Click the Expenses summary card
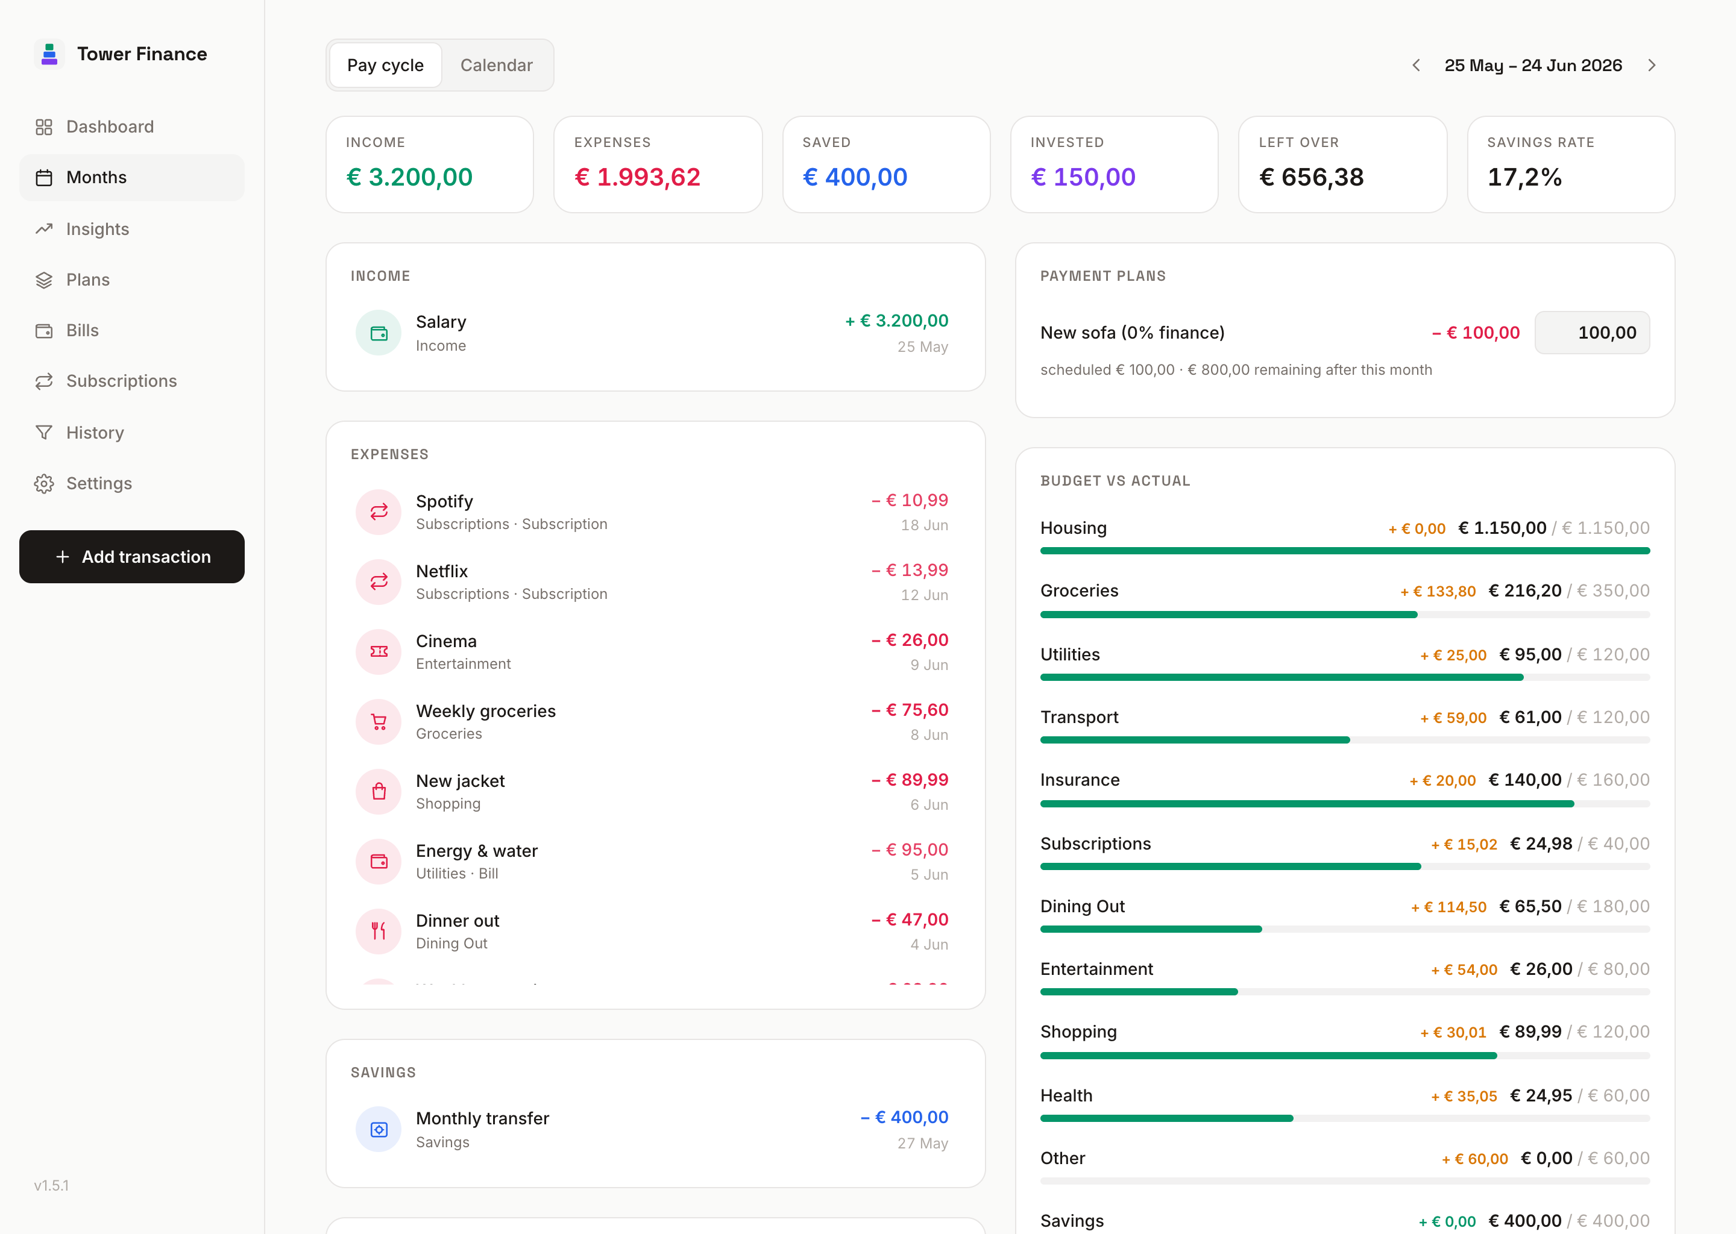Image resolution: width=1736 pixels, height=1234 pixels. pyautogui.click(x=658, y=164)
